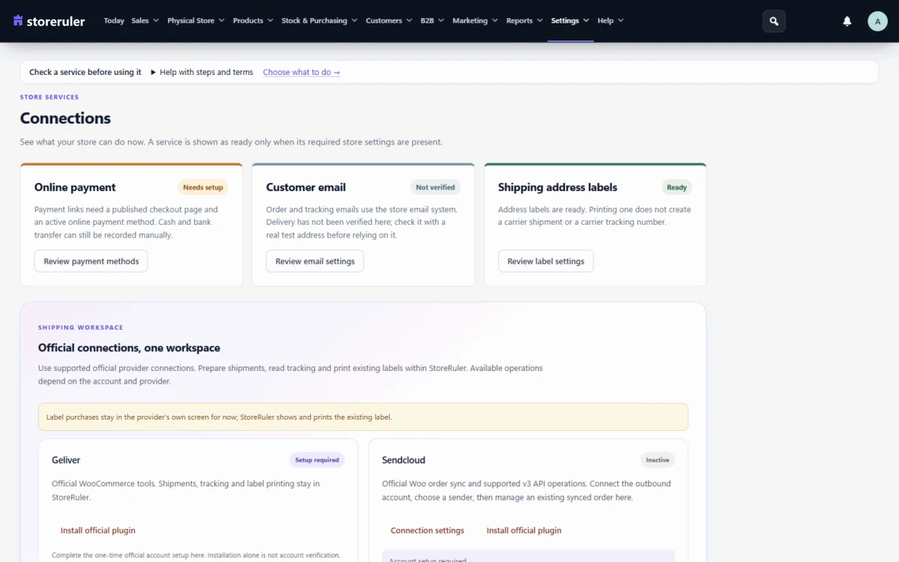The width and height of the screenshot is (899, 562).
Task: Expand the Reports menu
Action: tap(524, 21)
